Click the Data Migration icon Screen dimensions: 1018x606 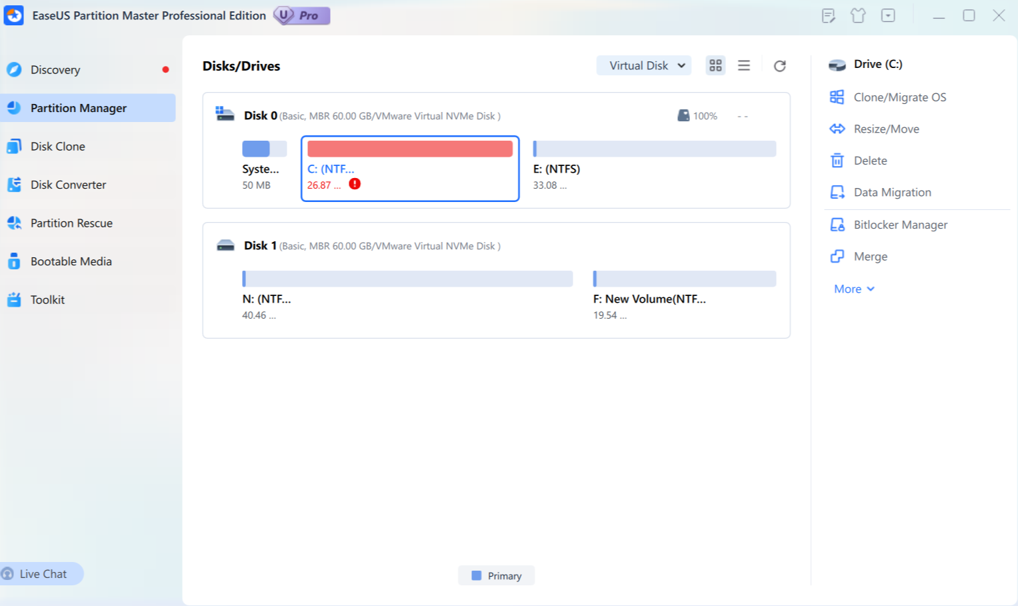pyautogui.click(x=837, y=193)
